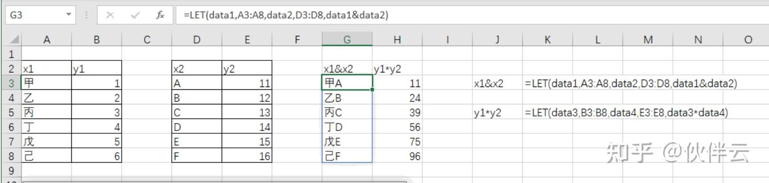The image size is (769, 183).
Task: Click the horizontal scrollbar at bottom
Action: (214, 181)
